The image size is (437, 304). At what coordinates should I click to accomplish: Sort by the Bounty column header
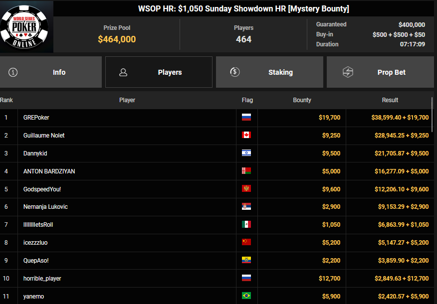302,100
